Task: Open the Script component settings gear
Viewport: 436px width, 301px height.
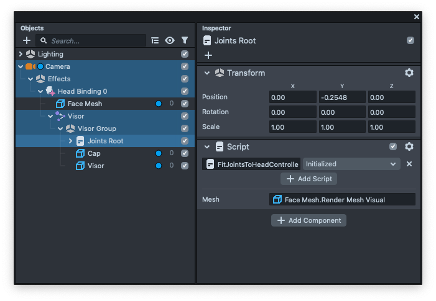Action: 409,147
